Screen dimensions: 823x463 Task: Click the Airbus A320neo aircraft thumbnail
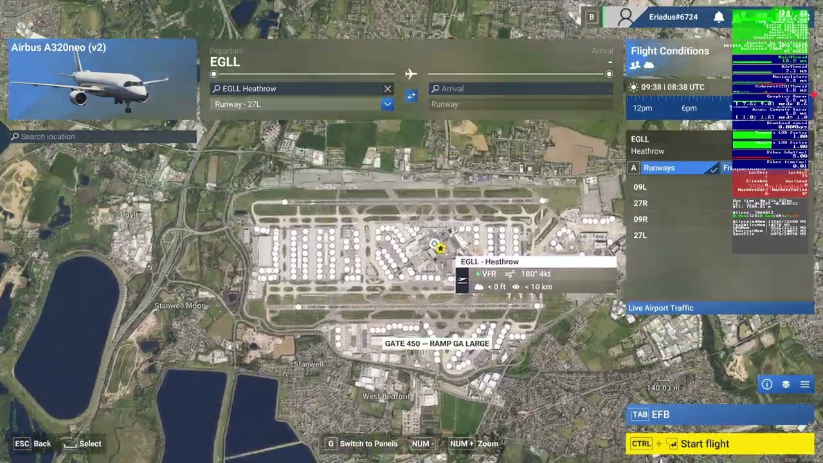(x=102, y=79)
